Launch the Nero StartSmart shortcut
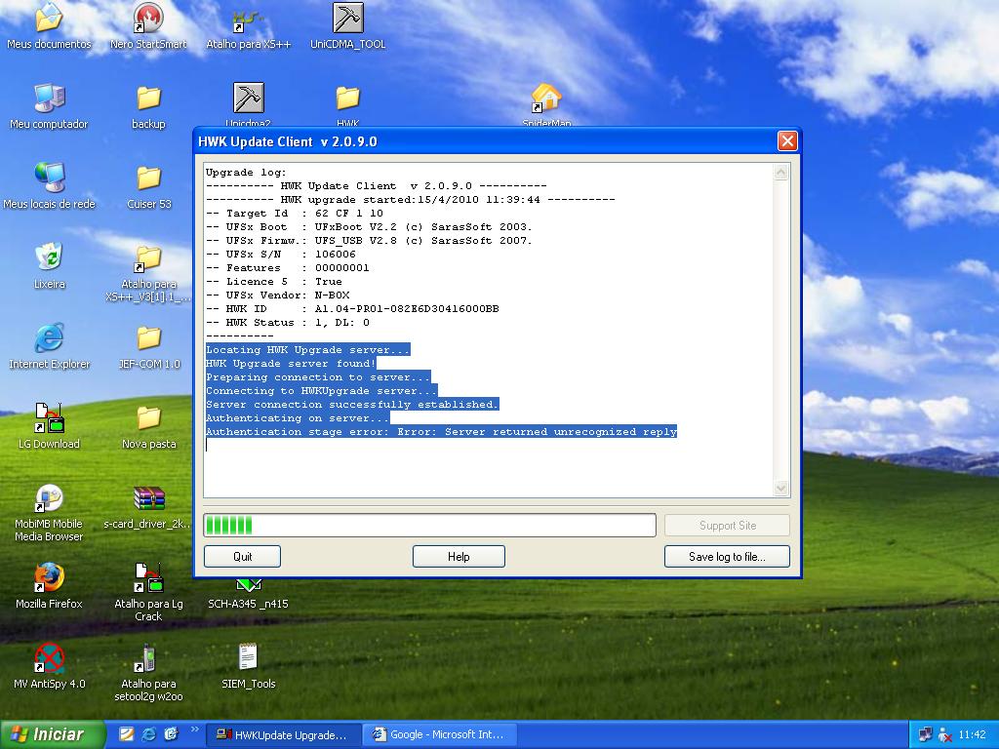This screenshot has width=999, height=749. point(148,26)
